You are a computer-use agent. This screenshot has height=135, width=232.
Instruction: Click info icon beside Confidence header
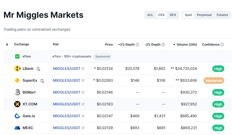222,45
